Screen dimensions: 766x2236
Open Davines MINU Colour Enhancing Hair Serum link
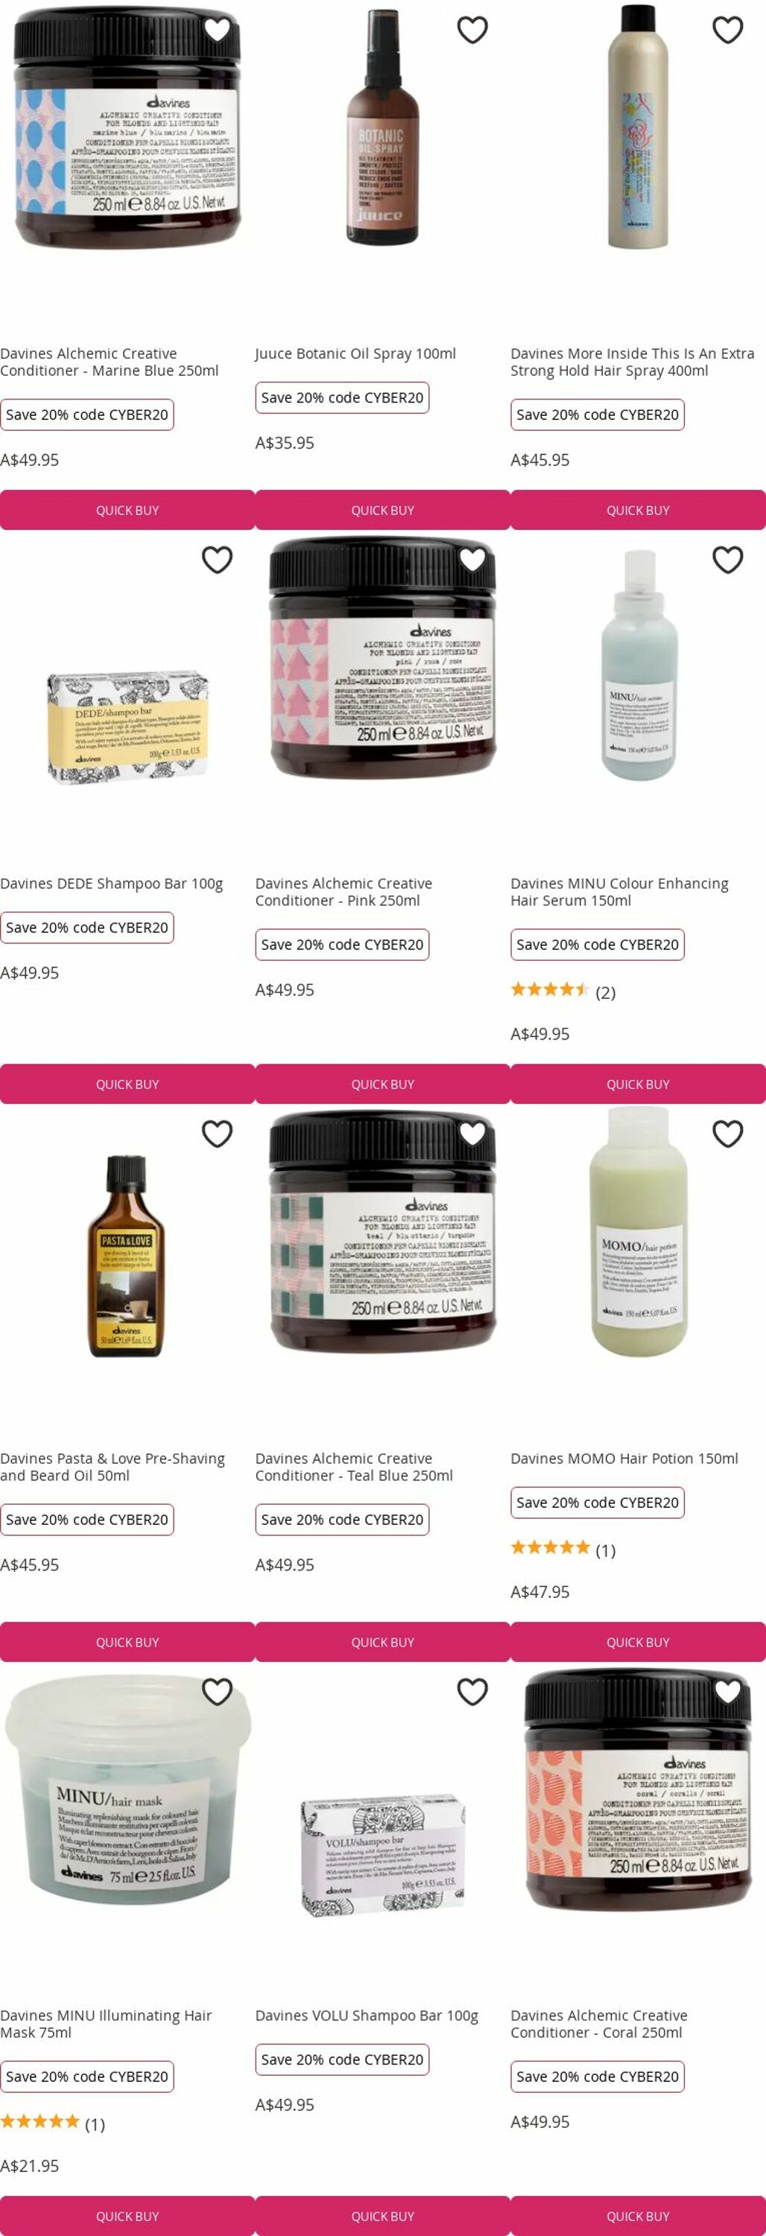[x=619, y=891]
